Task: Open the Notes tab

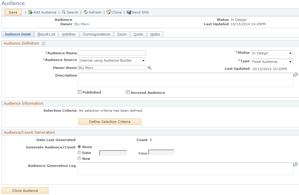Action: click(155, 34)
